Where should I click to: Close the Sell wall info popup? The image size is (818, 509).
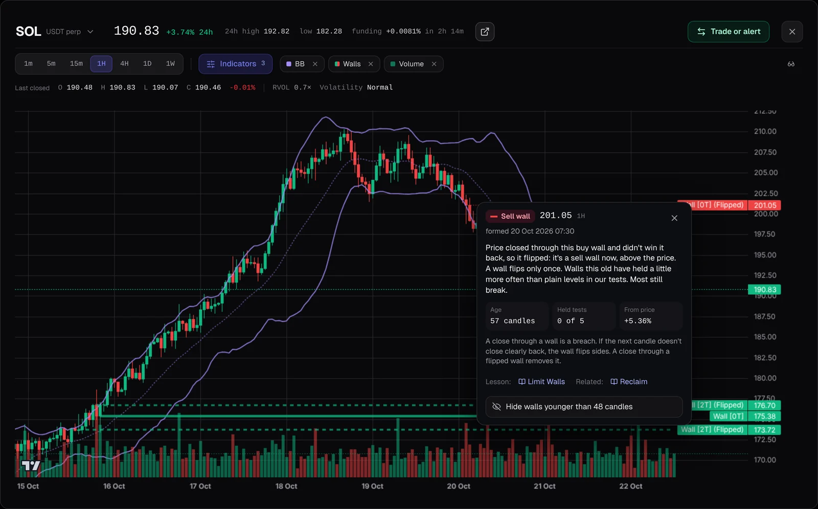(674, 218)
